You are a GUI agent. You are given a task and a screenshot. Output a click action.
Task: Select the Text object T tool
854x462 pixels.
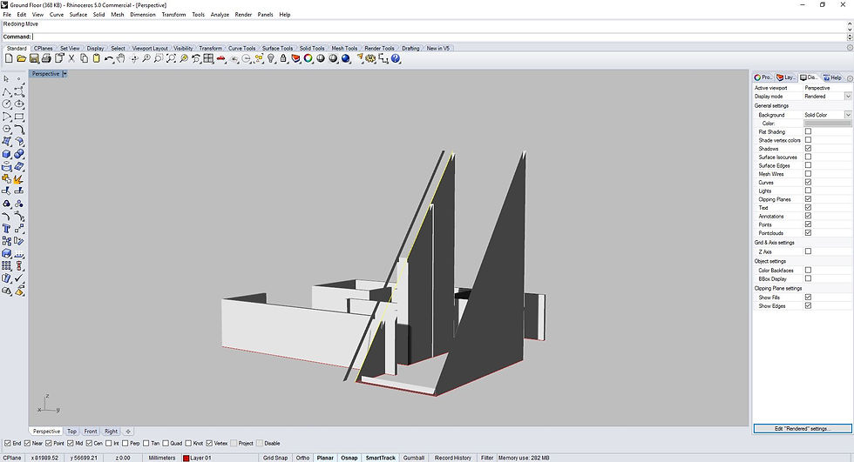(7, 228)
